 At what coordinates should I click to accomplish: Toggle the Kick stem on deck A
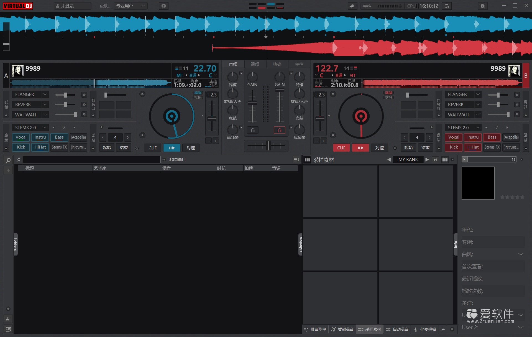tap(21, 147)
